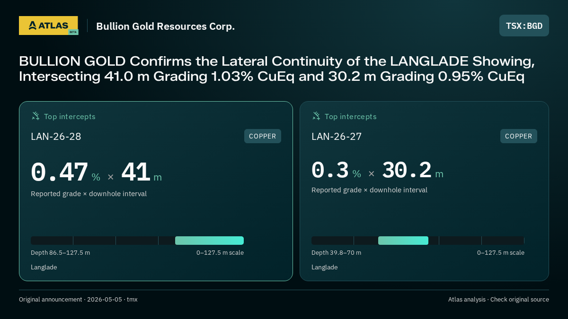
Task: Click 'Langlade' under LAN-26-27 card
Action: (x=324, y=267)
